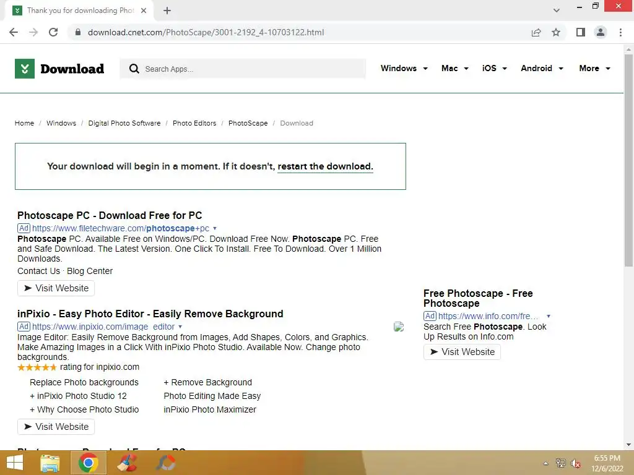
Task: Expand inpixio ad URL dropdown arrow
Action: point(180,327)
